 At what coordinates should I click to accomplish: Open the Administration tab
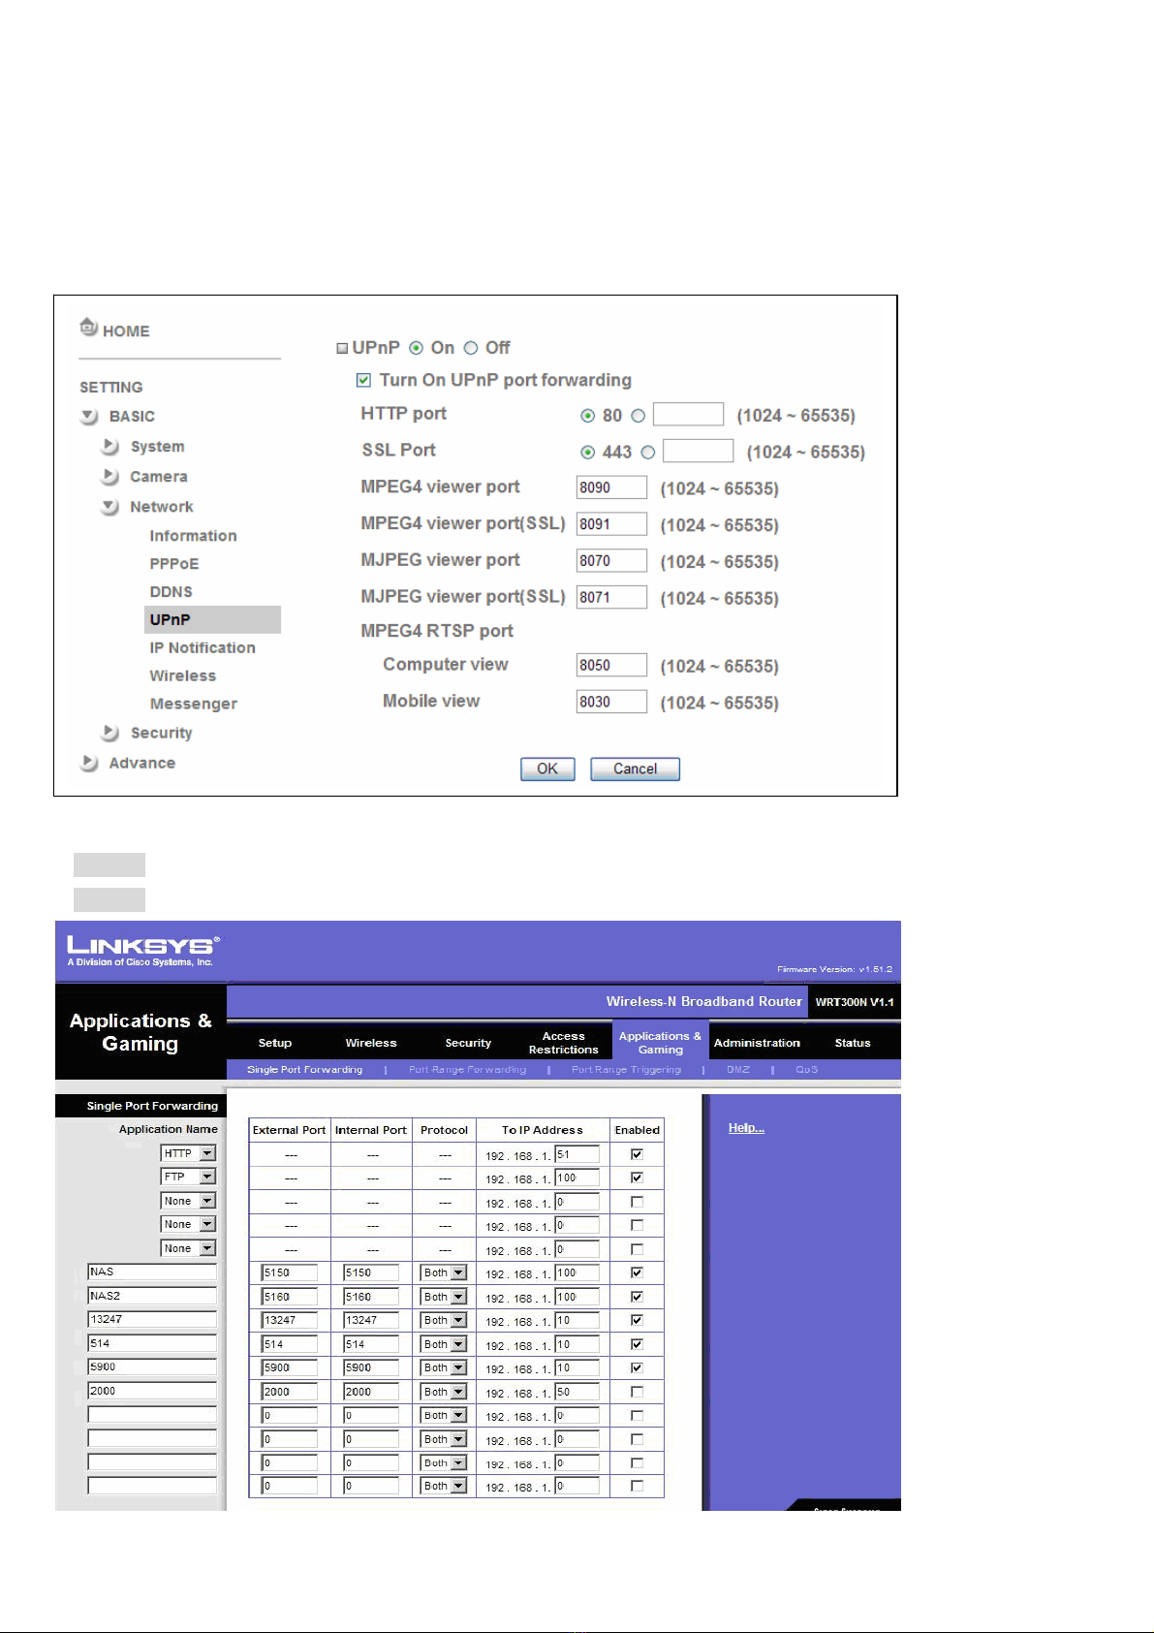point(757,1043)
